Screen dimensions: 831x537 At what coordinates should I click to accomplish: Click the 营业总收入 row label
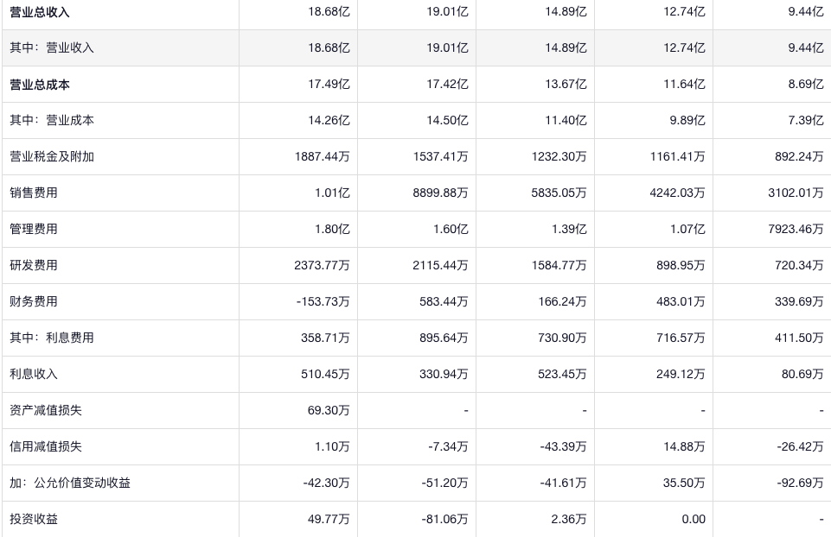[x=40, y=12]
